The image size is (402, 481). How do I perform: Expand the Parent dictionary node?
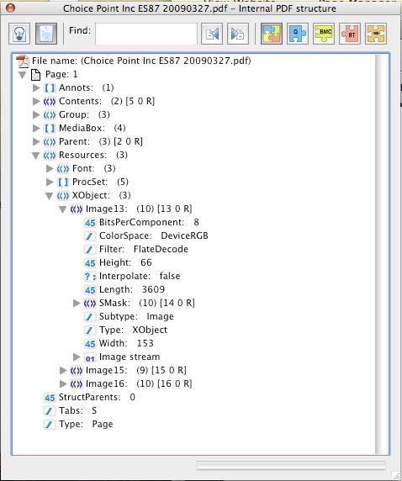coord(36,142)
